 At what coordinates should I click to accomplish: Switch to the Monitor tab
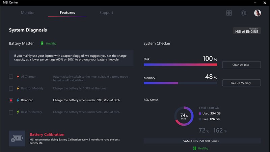[x=28, y=13]
